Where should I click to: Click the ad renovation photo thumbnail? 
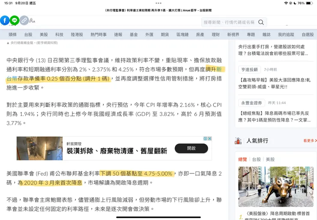click(39, 149)
